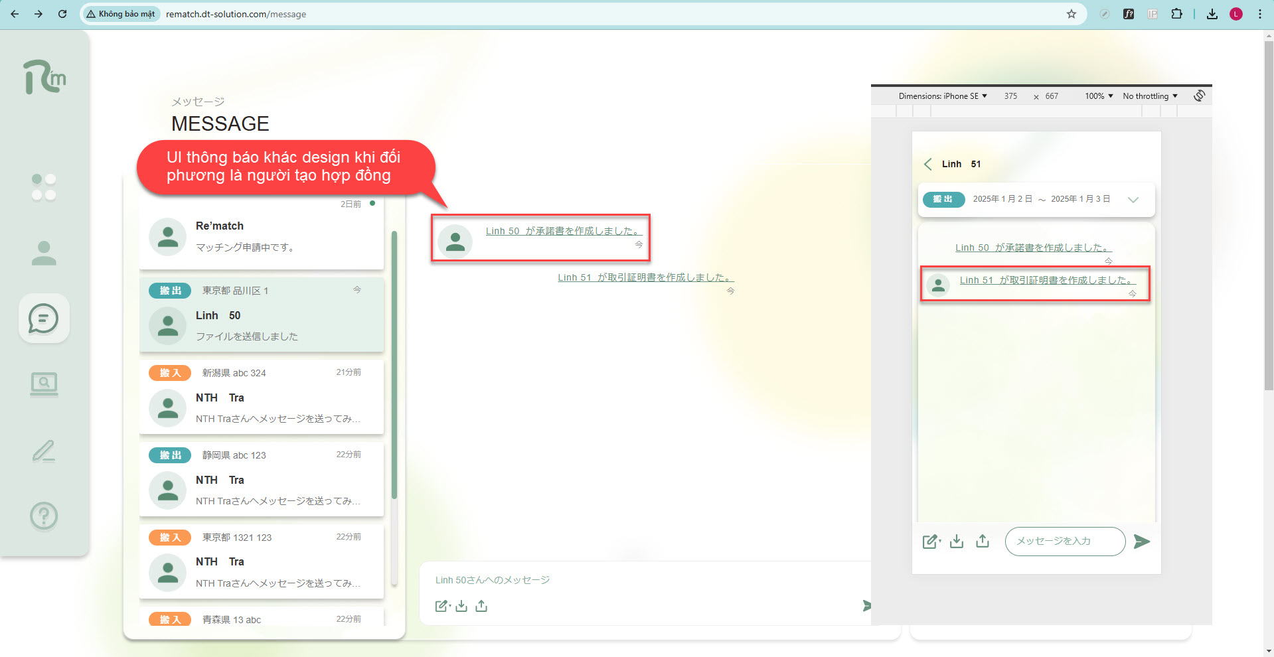1274x657 pixels.
Task: Open the Linh 51 取引証明書 link in desktop chat
Action: [645, 277]
